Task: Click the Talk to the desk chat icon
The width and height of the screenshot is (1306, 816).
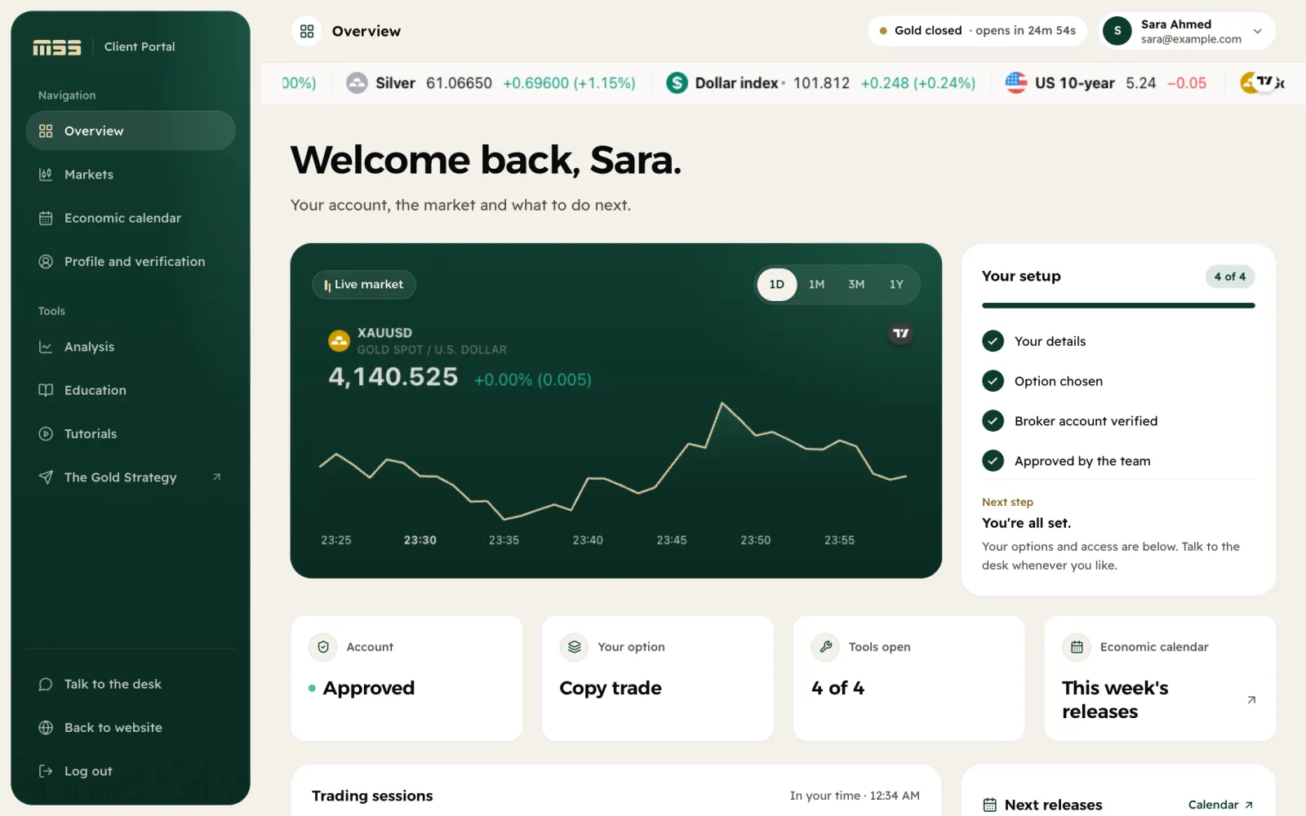Action: click(46, 684)
